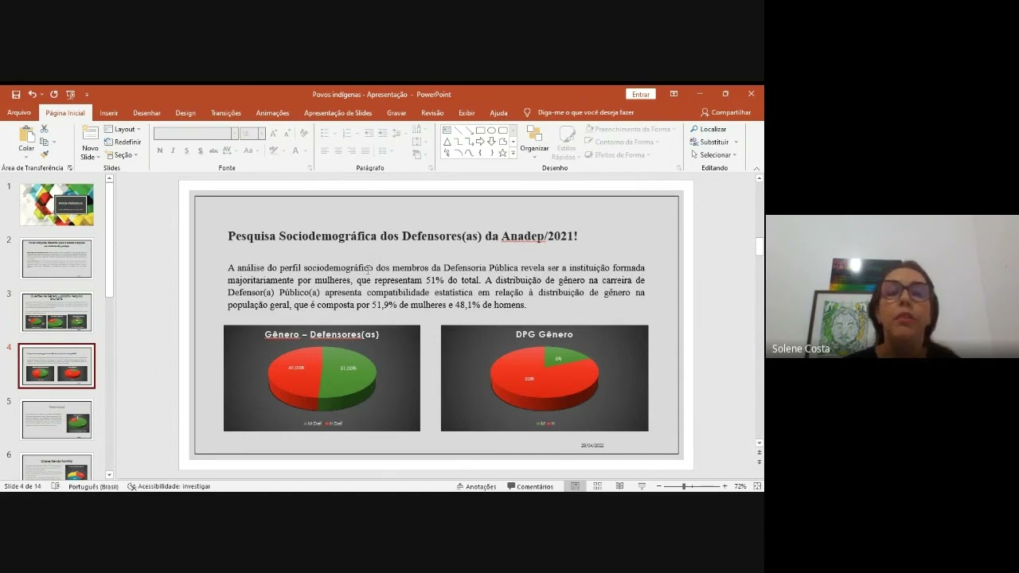This screenshot has height=573, width=1019.
Task: Switch to the Transições tab
Action: click(x=226, y=113)
